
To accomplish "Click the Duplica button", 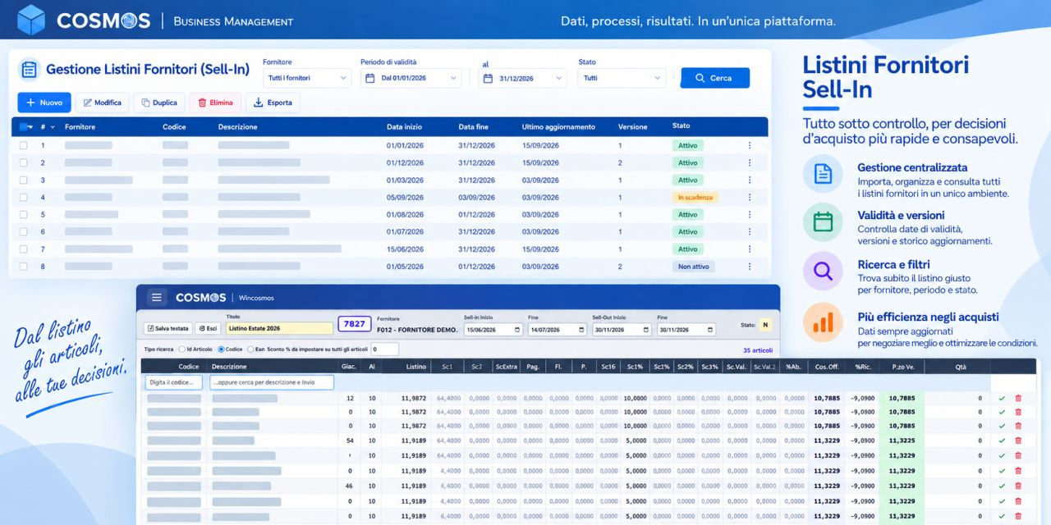I will click(158, 103).
